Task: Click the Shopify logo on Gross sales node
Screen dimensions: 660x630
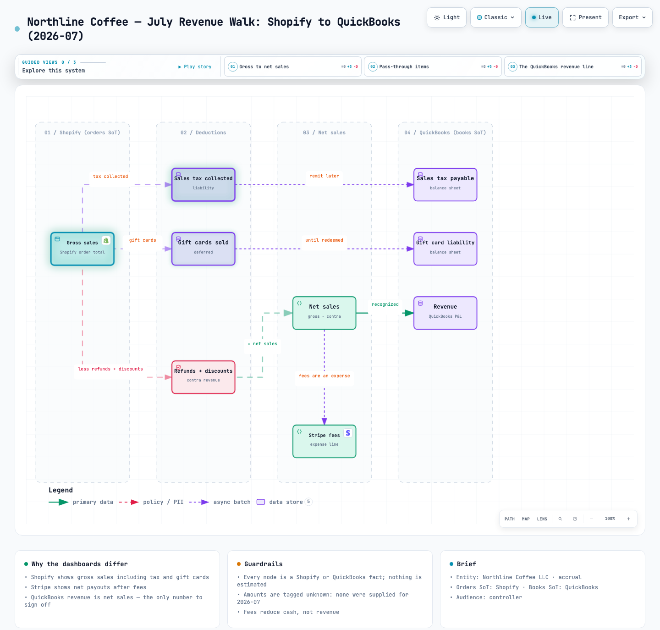Action: coord(106,240)
